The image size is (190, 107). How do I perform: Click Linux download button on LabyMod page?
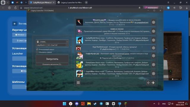[19, 41]
